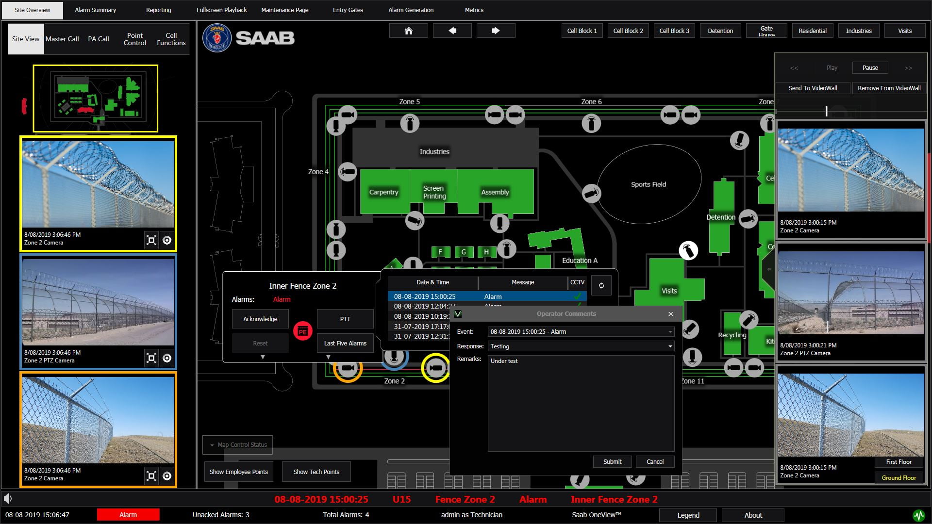This screenshot has height=524, width=932.
Task: Open the Response dropdown showing Testing
Action: click(x=670, y=346)
